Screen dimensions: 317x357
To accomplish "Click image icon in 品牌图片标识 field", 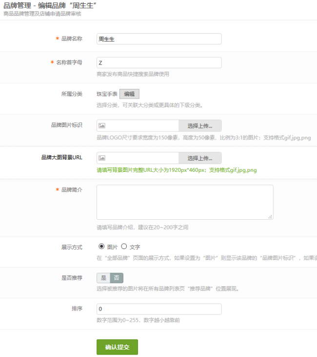I will (x=101, y=126).
